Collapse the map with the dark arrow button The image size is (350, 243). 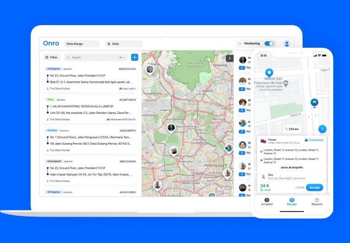(x=229, y=58)
